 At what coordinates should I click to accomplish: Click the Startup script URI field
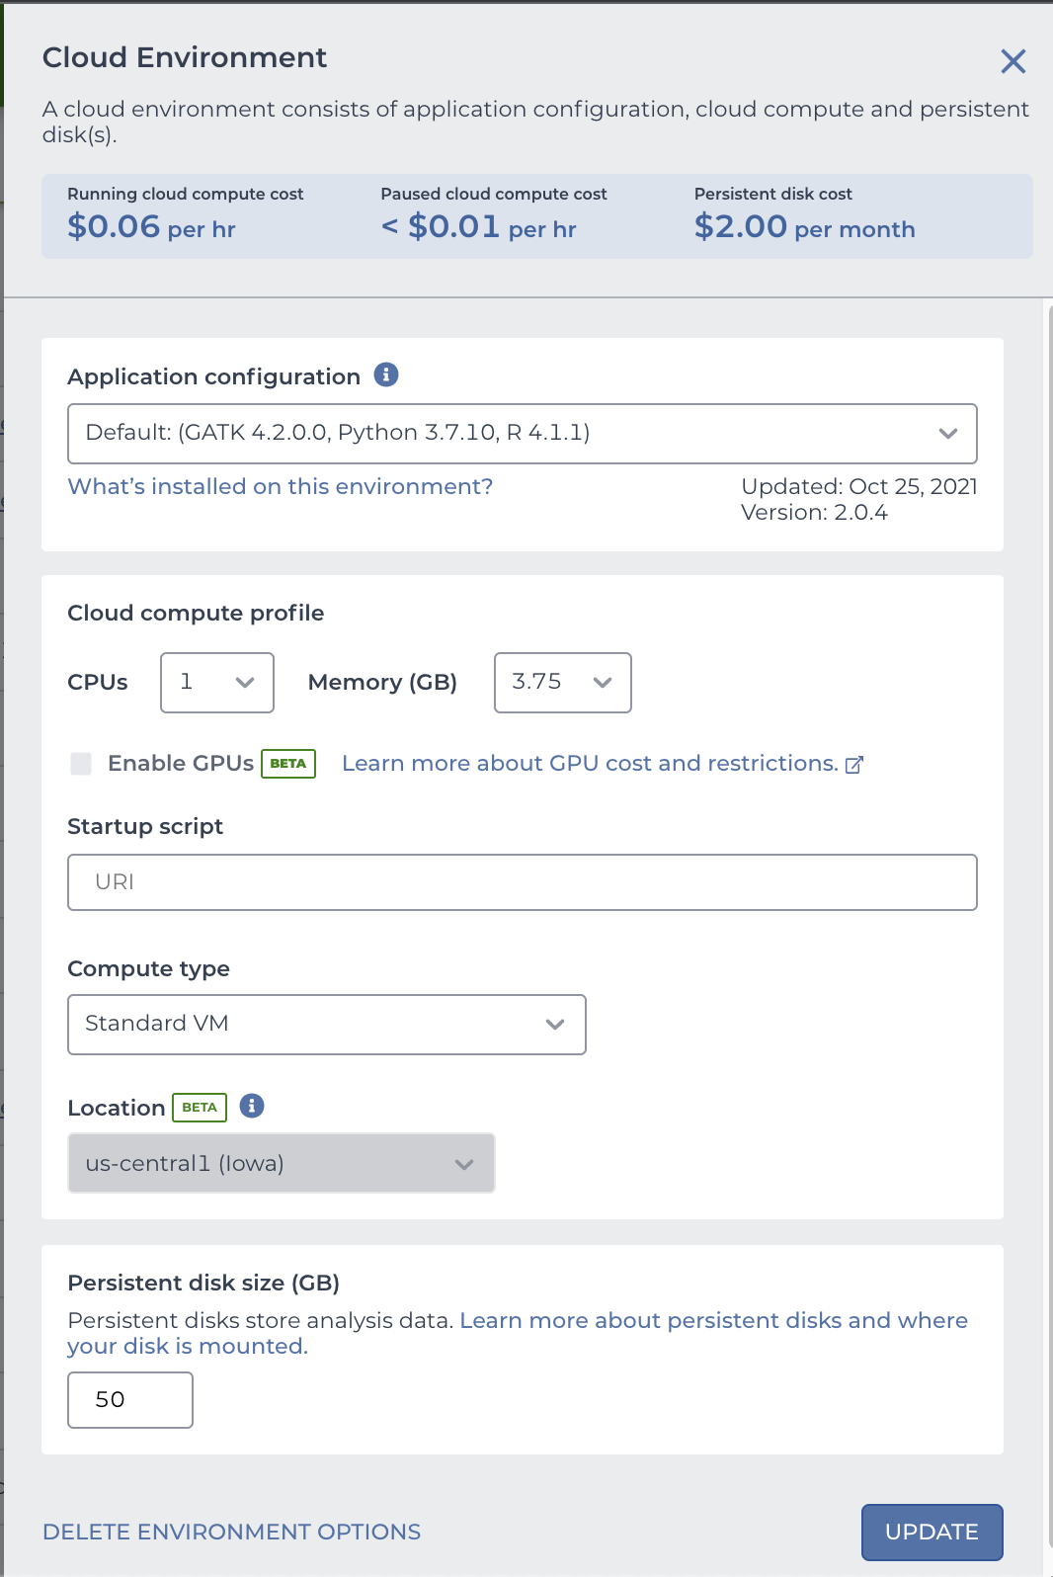pos(523,882)
